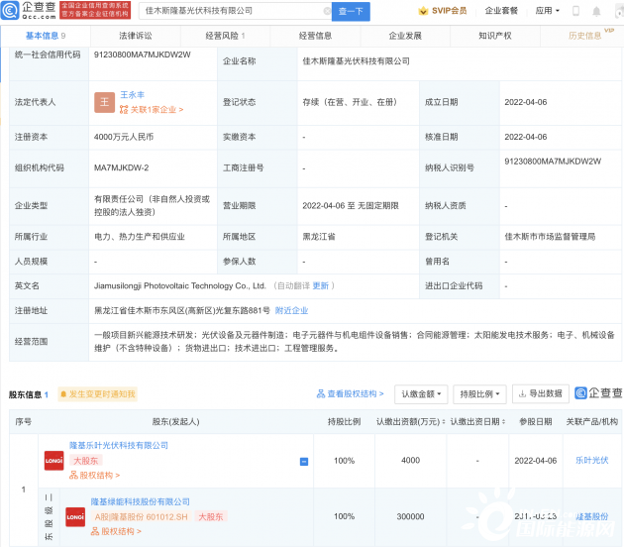624x547 pixels.
Task: Switch to the 经营信息 tab
Action: click(315, 36)
